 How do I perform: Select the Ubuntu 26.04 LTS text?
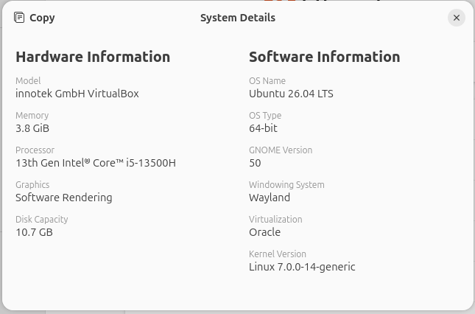292,94
